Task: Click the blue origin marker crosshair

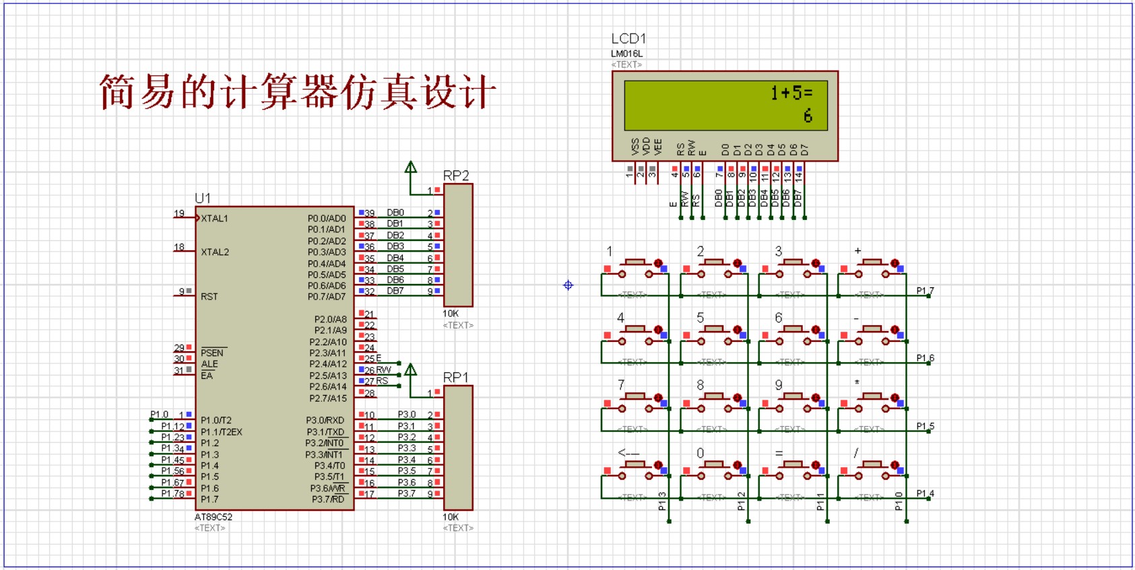Action: 568,285
